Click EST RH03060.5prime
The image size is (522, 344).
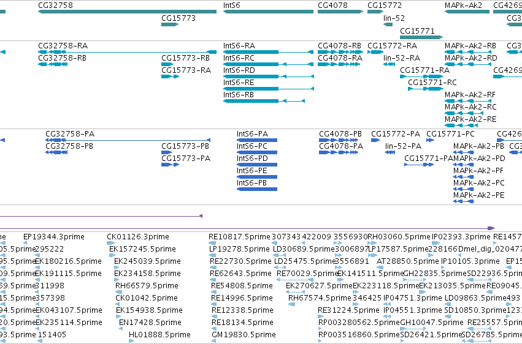click(399, 237)
